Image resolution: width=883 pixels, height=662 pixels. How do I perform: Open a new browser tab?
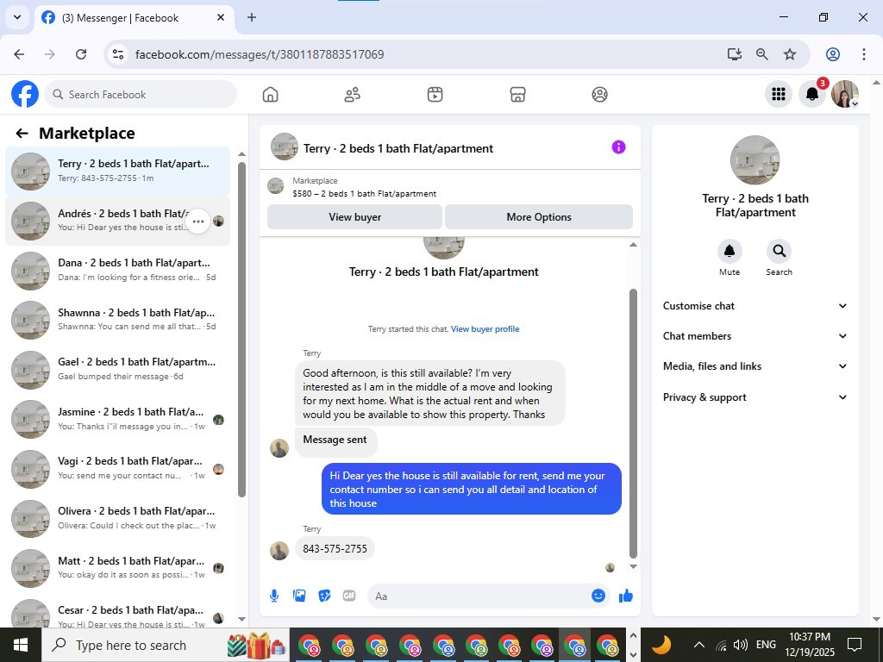(x=252, y=17)
